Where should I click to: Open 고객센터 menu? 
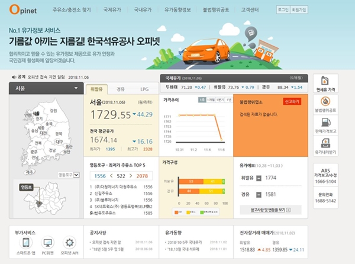coord(250,9)
